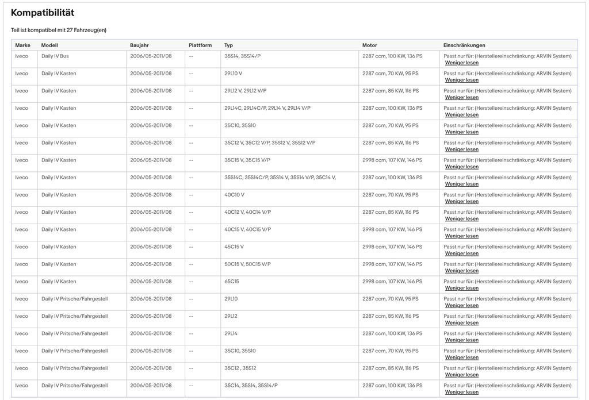
Task: Collapse restriction for the 40C10 V row
Action: click(462, 202)
